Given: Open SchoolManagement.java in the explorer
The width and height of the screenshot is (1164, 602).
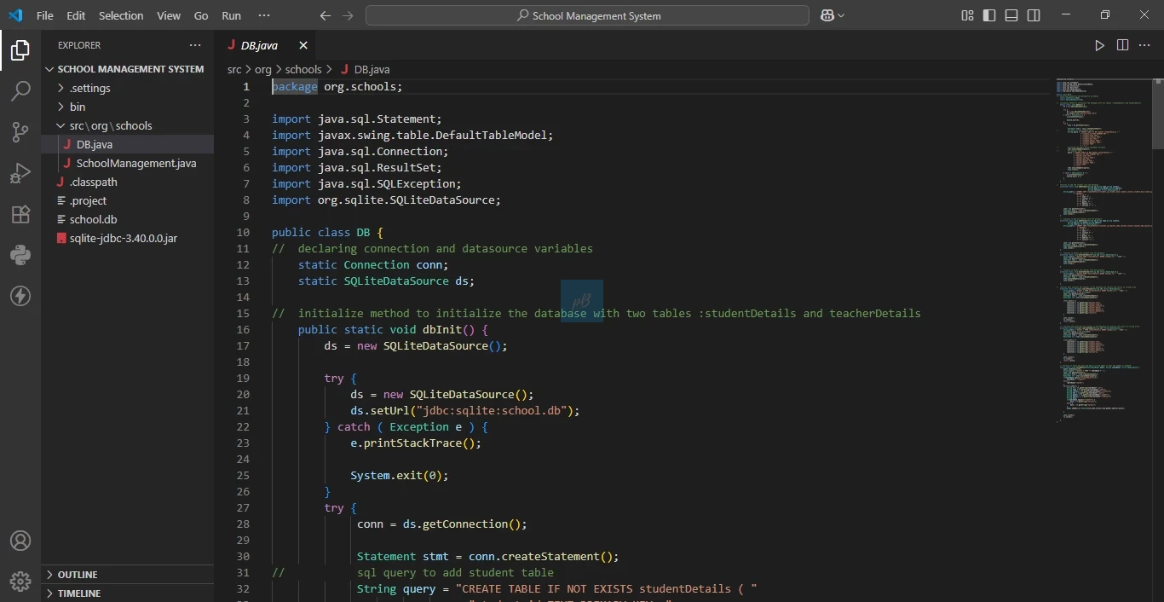Looking at the screenshot, I should (x=136, y=163).
